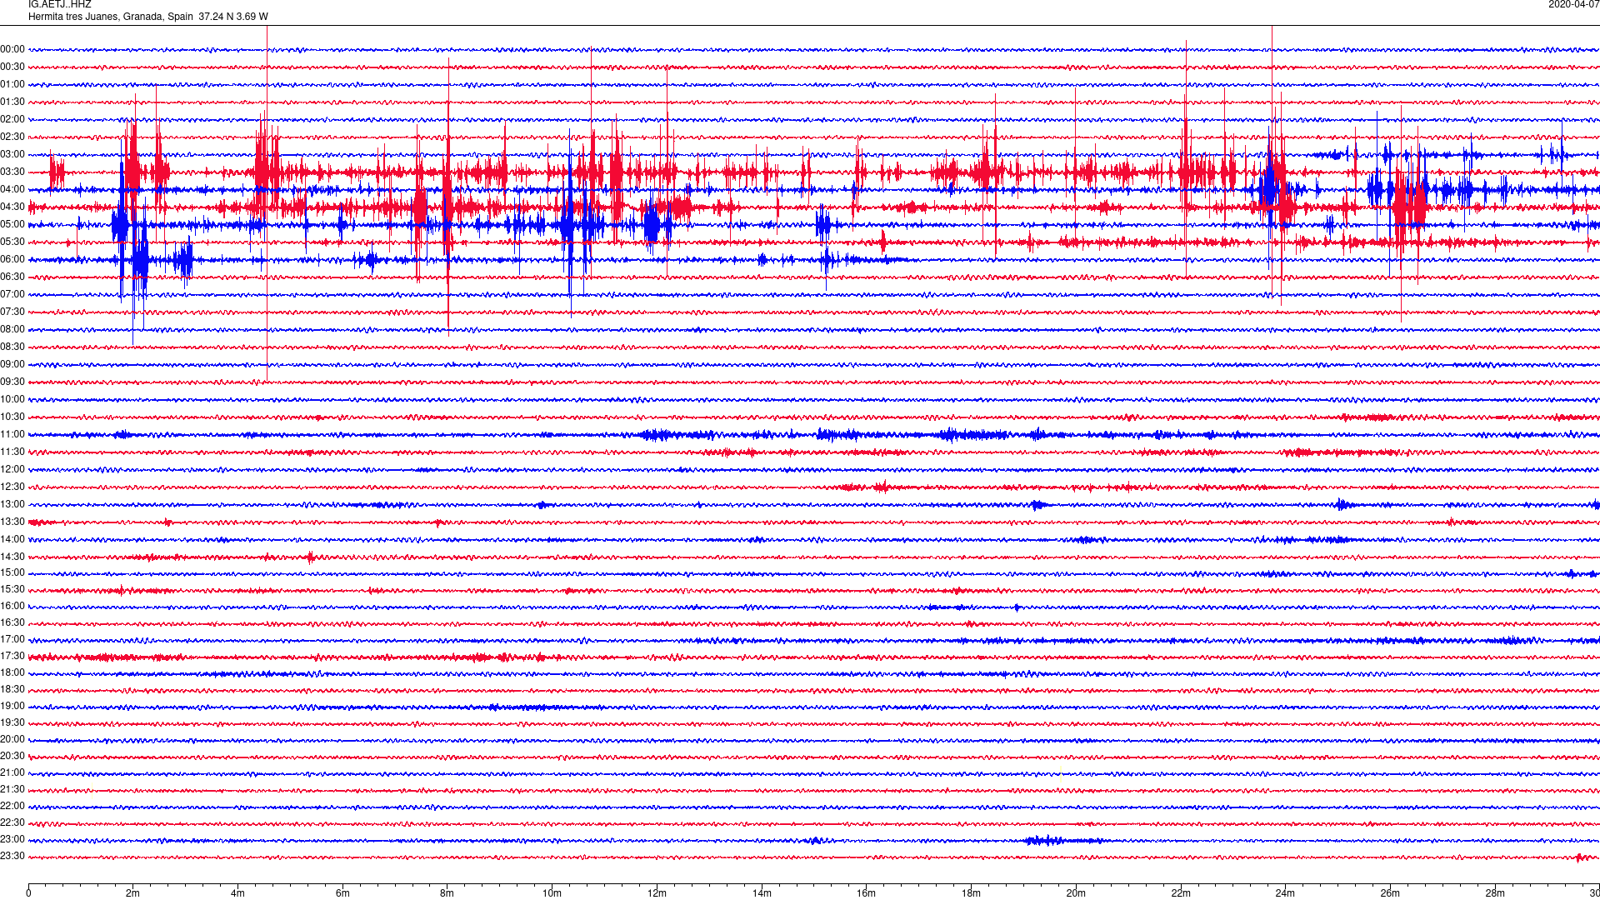Select the 16:00 time row label

pyautogui.click(x=12, y=606)
